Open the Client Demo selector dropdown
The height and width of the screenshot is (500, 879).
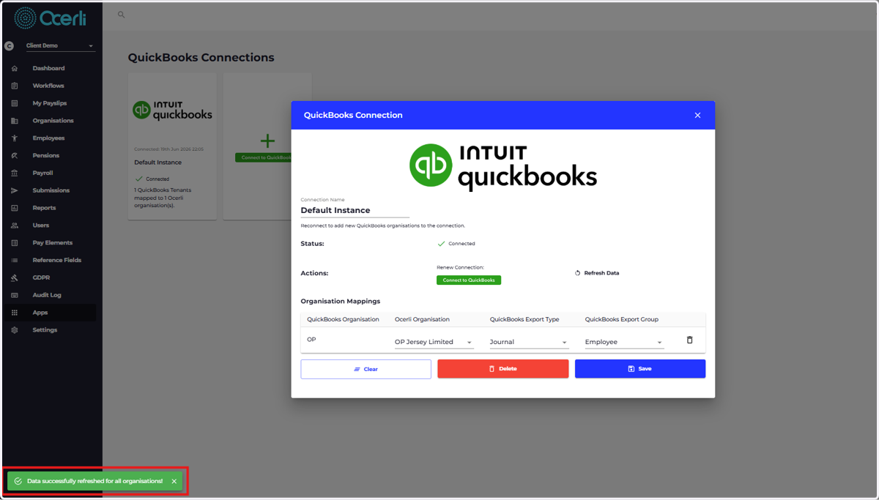pos(60,46)
